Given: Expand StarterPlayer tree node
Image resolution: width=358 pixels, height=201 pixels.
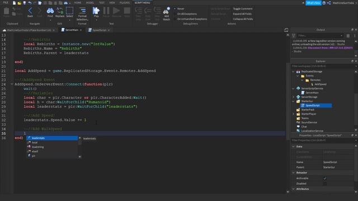Looking at the screenshot, I should pyautogui.click(x=293, y=114).
